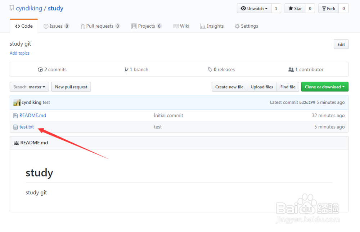This screenshot has width=360, height=232.
Task: Open the test.txt file link
Action: 27,127
